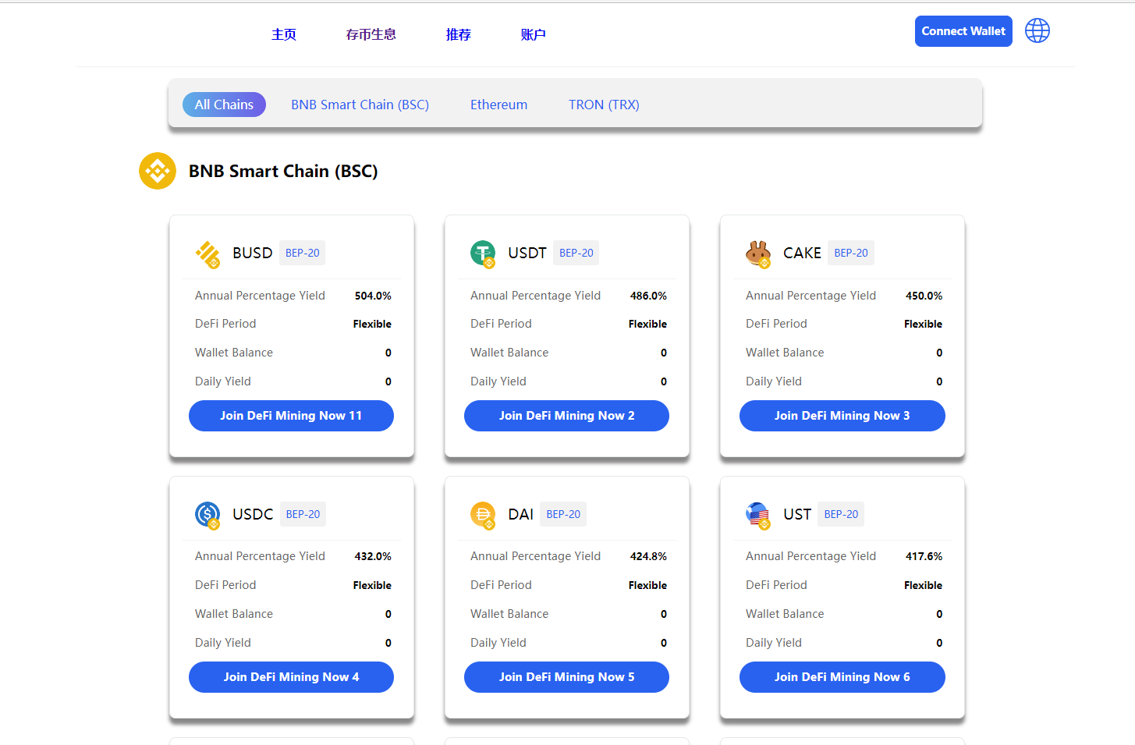Click the CAKE token name
Viewport: 1135px width, 745px height.
(802, 253)
